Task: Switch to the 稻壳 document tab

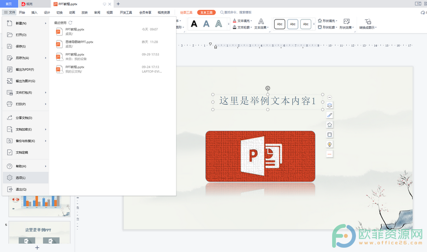Action: pyautogui.click(x=34, y=4)
